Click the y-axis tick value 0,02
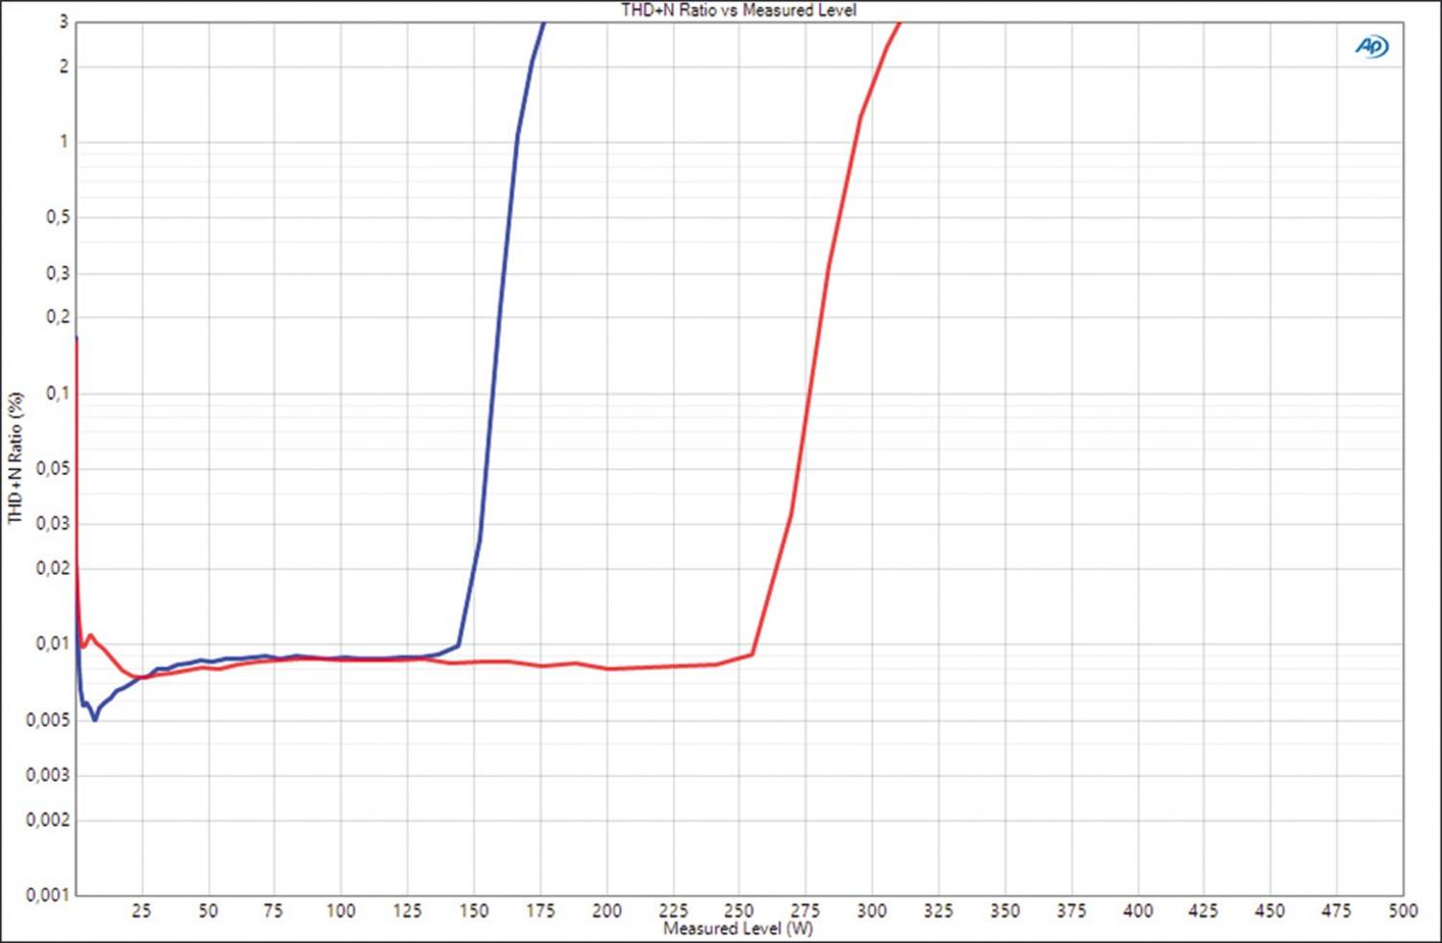Screen dimensions: 1442x943 tap(54, 569)
